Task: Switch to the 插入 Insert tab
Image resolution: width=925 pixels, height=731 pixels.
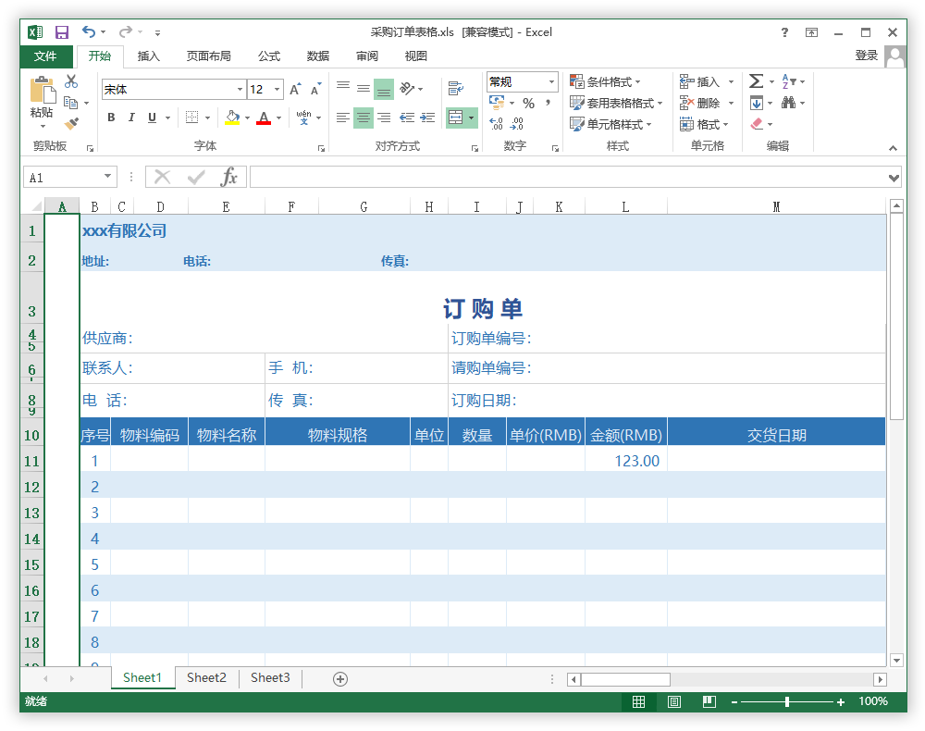Action: tap(149, 56)
